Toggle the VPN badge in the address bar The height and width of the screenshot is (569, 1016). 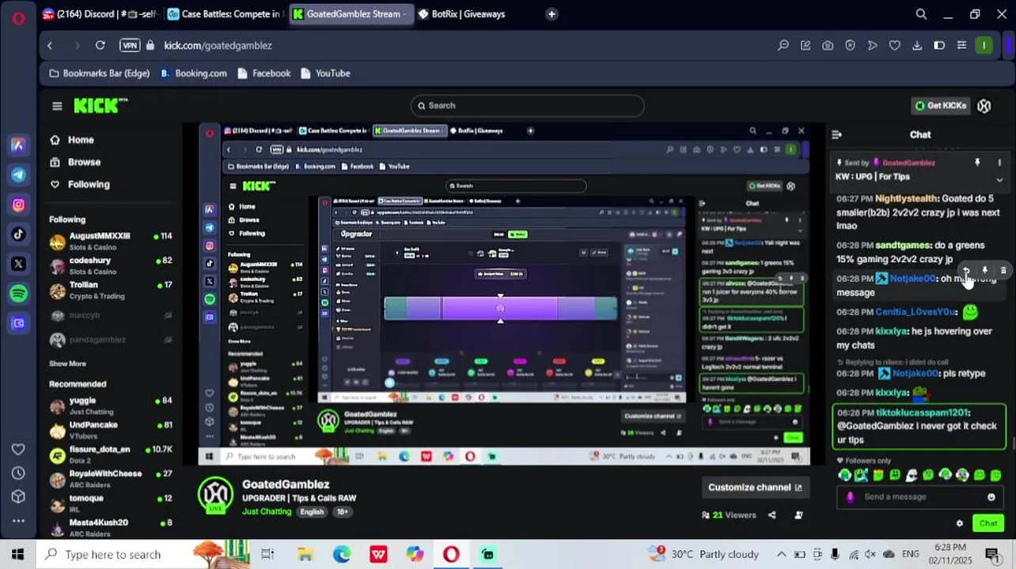[x=131, y=46]
